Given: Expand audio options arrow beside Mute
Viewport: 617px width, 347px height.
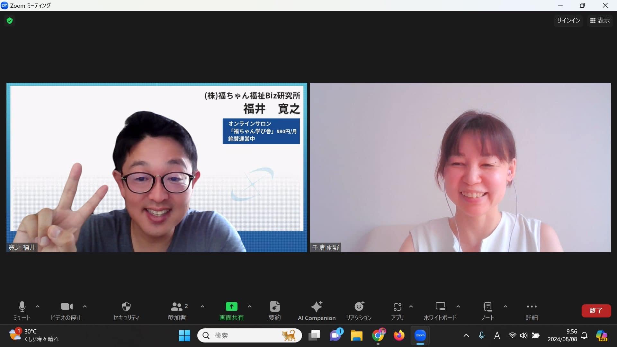Looking at the screenshot, I should [x=38, y=307].
